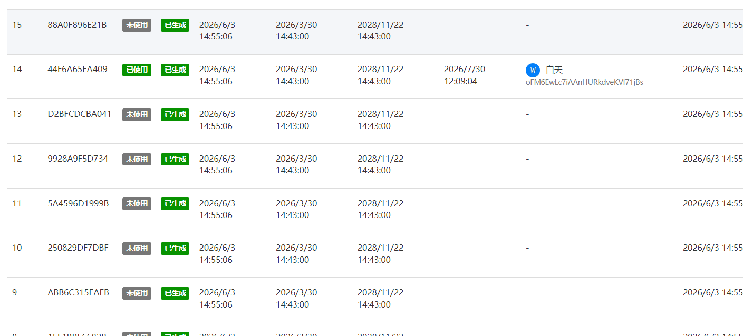Select the code 88A0F896E21B
743x336 pixels.
[77, 25]
